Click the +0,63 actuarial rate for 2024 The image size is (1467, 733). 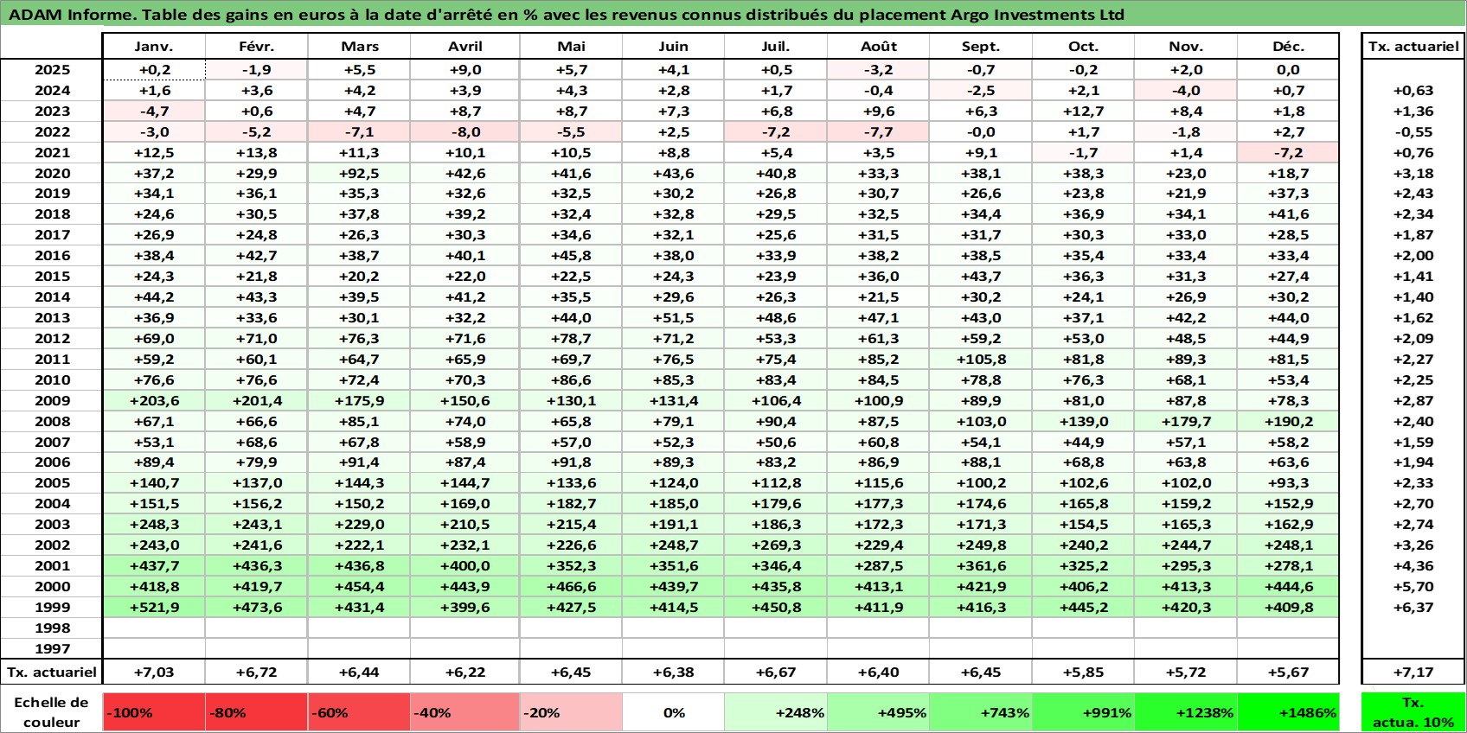point(1413,90)
